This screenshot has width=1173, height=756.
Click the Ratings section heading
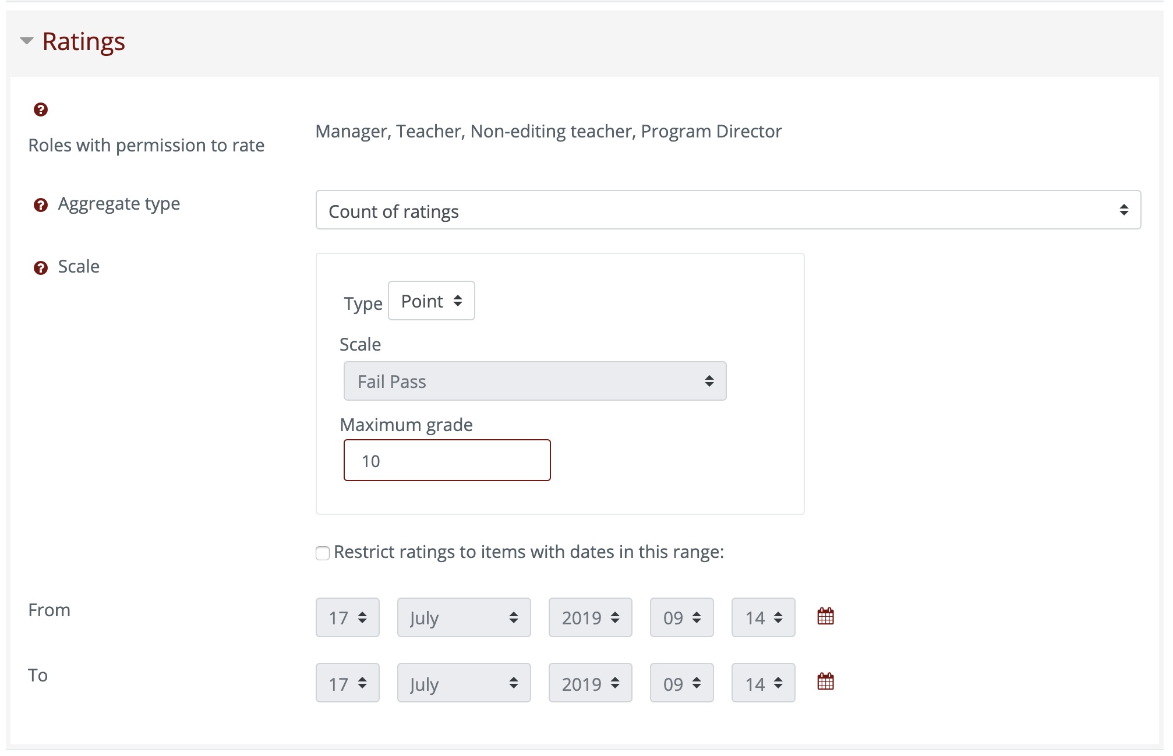(x=84, y=42)
